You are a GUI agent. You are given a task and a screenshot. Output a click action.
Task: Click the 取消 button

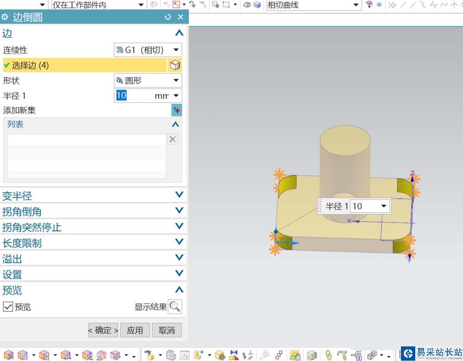[x=167, y=330]
